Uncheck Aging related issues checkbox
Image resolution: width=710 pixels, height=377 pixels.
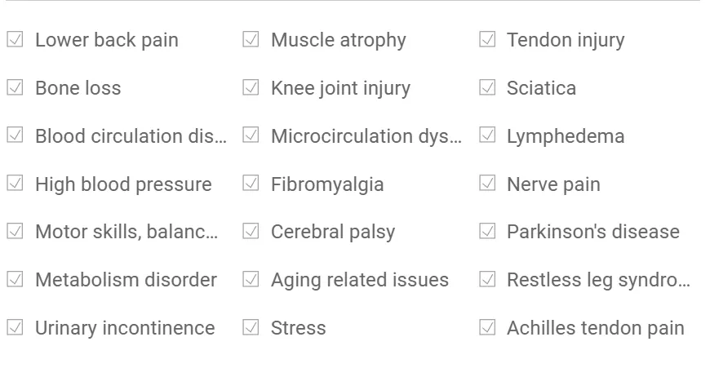[251, 279]
